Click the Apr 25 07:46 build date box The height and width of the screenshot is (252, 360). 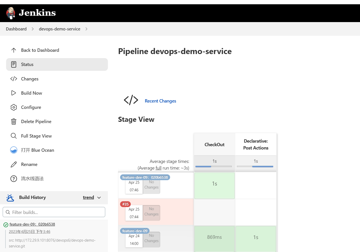click(134, 186)
